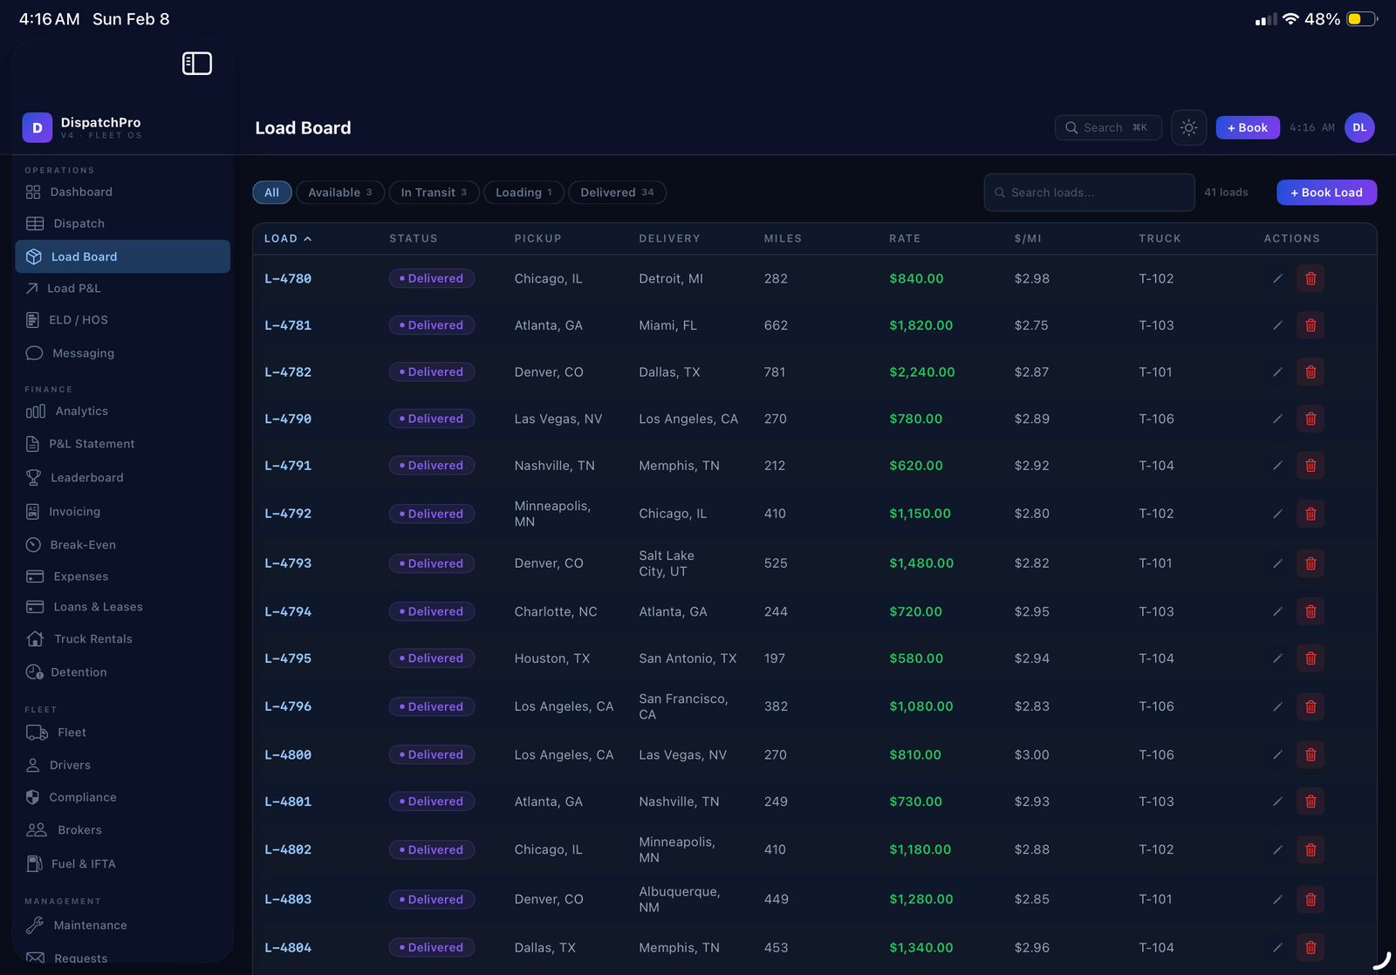Open the ELD / HOS page
This screenshot has width=1396, height=975.
tap(78, 320)
